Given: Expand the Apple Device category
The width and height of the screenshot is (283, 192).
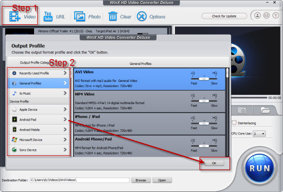Looking at the screenshot, I should tap(39, 110).
